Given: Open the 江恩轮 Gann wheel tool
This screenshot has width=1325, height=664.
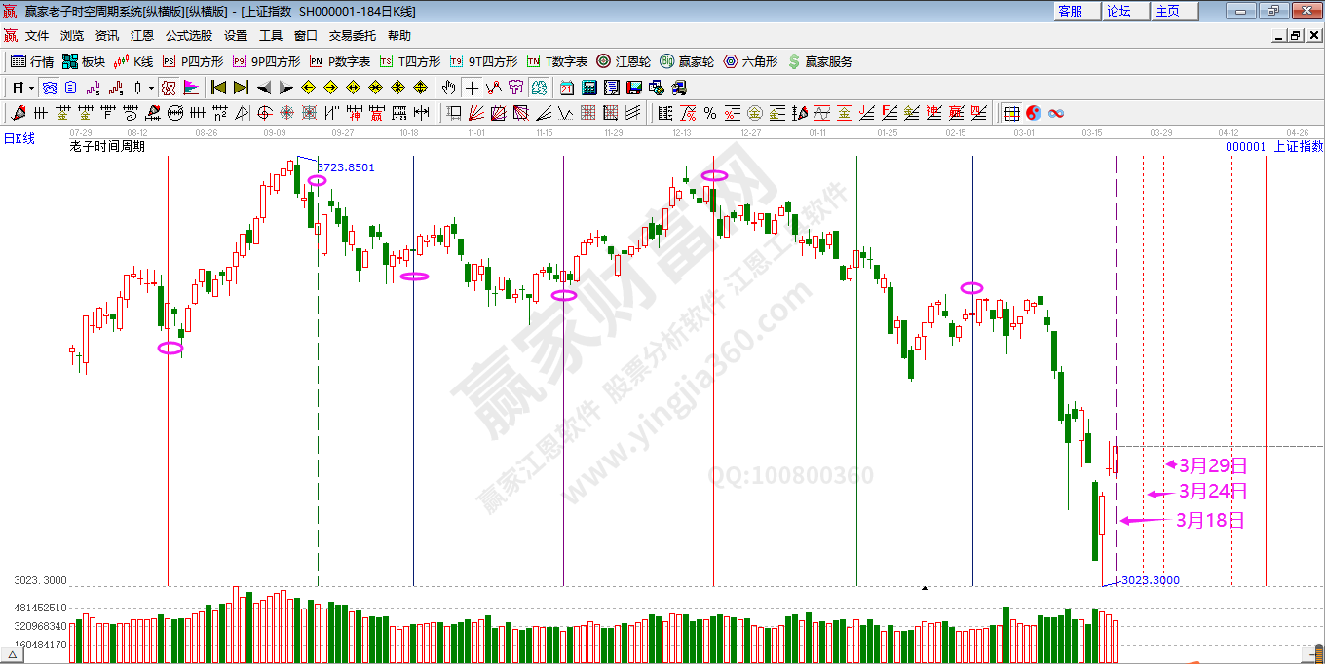Looking at the screenshot, I should coord(624,61).
